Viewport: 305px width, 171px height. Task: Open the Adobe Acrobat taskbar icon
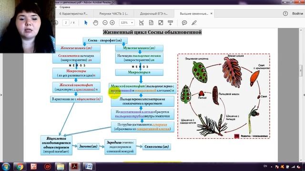[74, 167]
